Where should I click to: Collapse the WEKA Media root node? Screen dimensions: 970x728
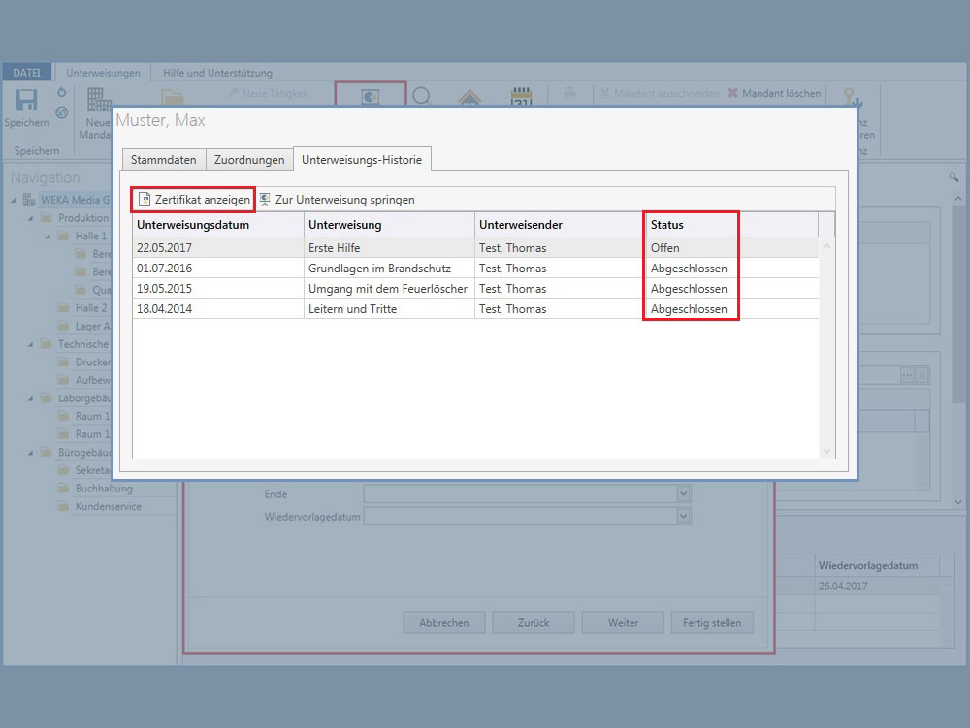click(15, 200)
